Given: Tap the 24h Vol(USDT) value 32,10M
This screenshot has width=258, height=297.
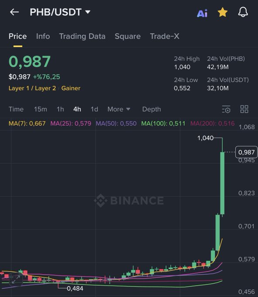Looking at the screenshot, I should [x=218, y=88].
